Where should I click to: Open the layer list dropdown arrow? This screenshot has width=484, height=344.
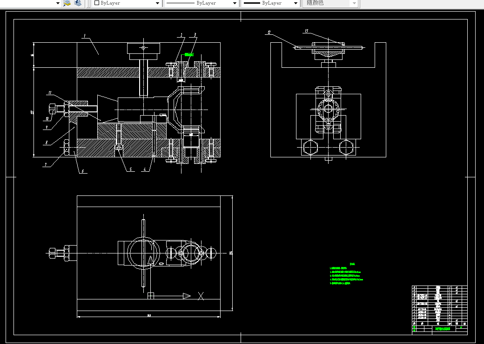pos(58,3)
